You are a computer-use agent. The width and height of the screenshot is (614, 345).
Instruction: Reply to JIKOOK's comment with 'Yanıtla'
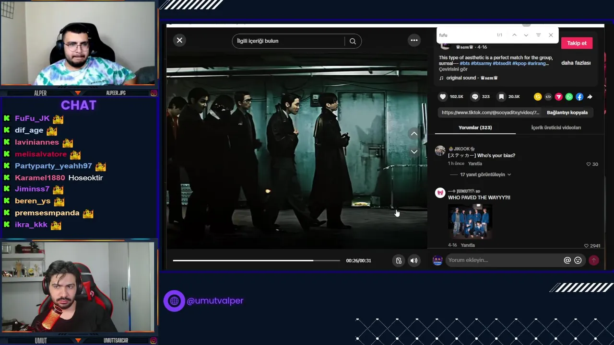tap(475, 163)
